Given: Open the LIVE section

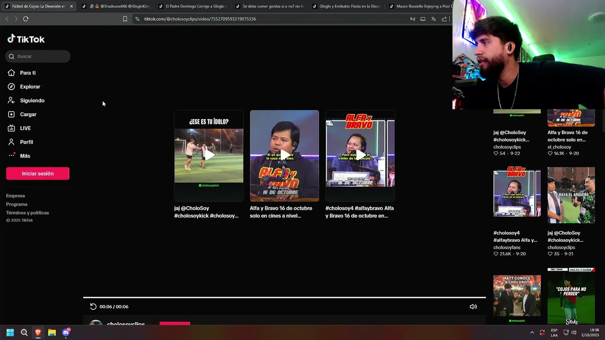Looking at the screenshot, I should 19,128.
